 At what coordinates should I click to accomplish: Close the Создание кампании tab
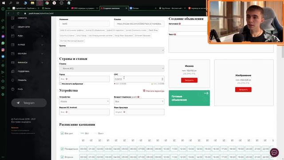coord(126,8)
